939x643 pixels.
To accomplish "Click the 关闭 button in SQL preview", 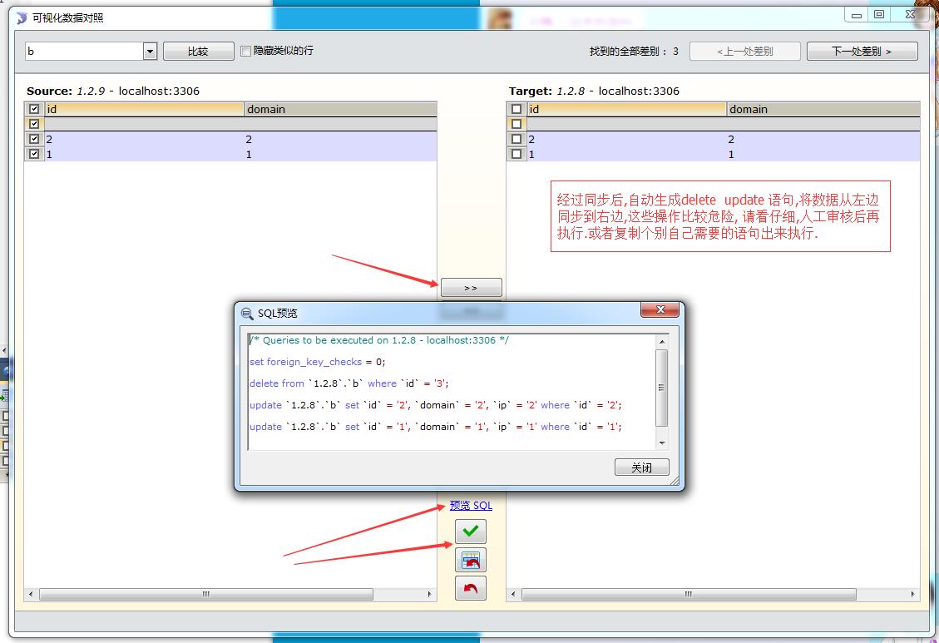I will coord(641,467).
